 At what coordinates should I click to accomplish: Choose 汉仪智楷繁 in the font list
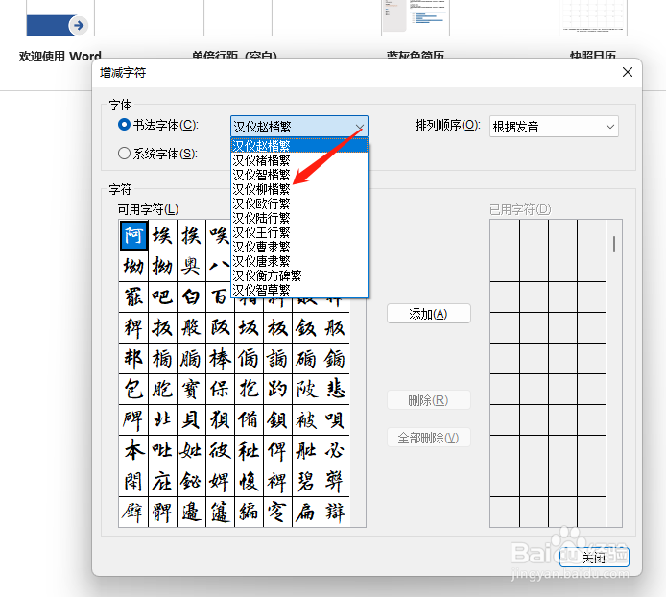point(299,175)
